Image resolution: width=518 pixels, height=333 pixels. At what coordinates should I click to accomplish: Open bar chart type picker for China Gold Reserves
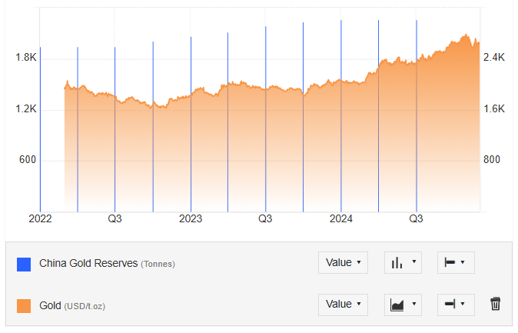[403, 262]
